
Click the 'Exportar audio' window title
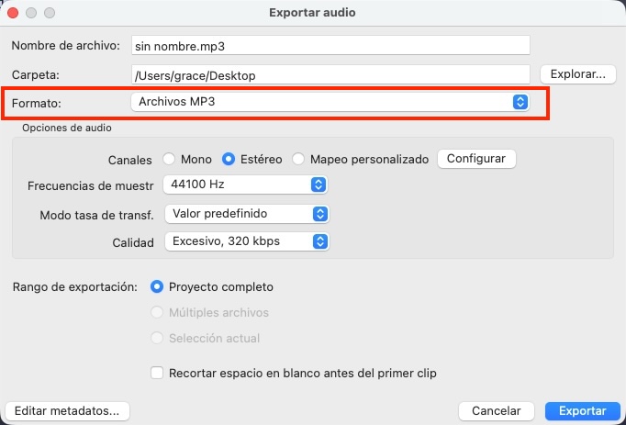click(312, 12)
